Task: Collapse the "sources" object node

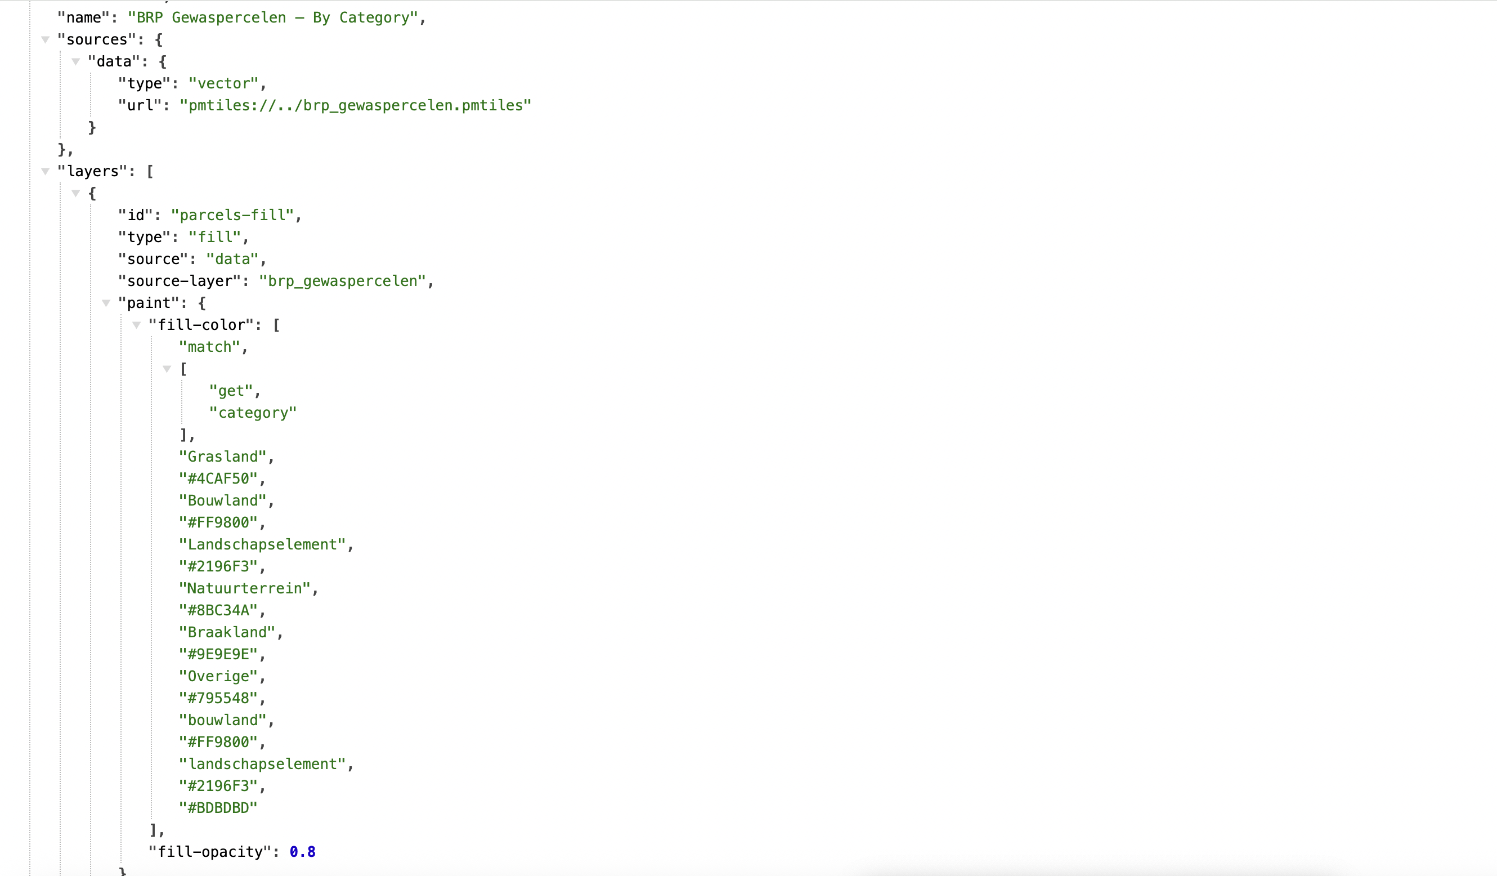Action: click(45, 40)
